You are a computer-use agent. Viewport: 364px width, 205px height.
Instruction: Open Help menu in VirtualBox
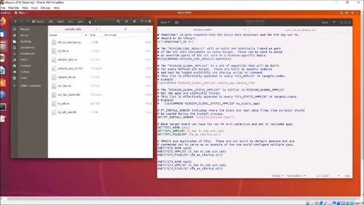pos(56,7)
